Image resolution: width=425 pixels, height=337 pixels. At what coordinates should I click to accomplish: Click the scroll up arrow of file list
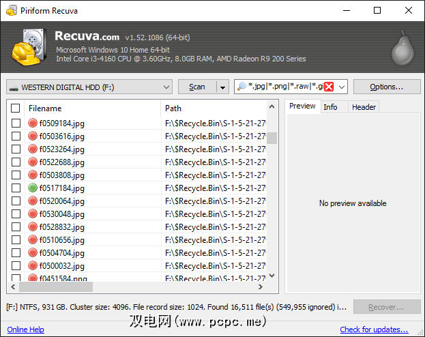(x=272, y=107)
